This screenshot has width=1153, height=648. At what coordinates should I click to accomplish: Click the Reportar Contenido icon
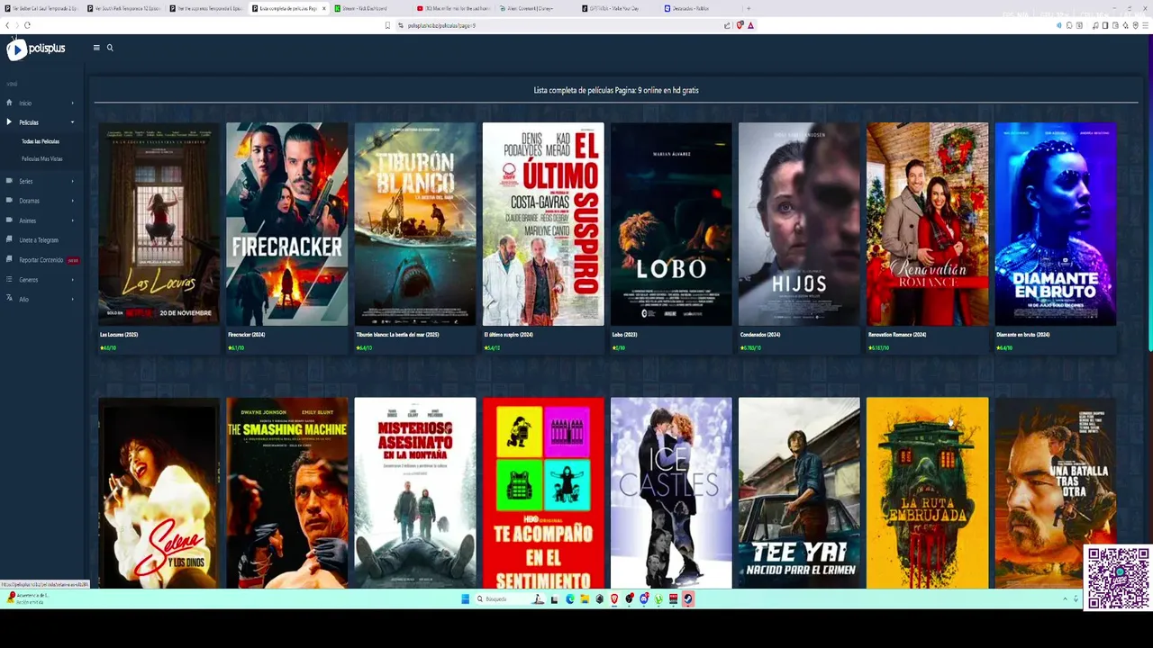[9, 259]
